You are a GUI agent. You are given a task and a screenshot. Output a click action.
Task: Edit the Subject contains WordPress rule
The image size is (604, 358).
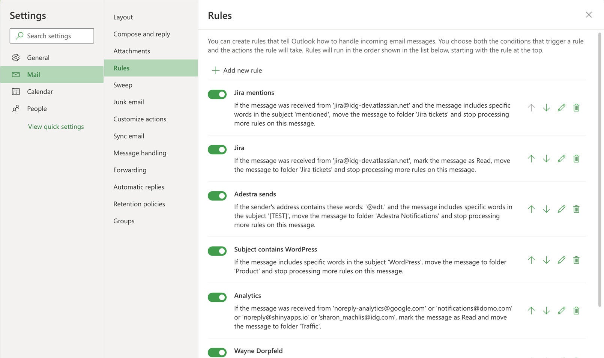561,260
